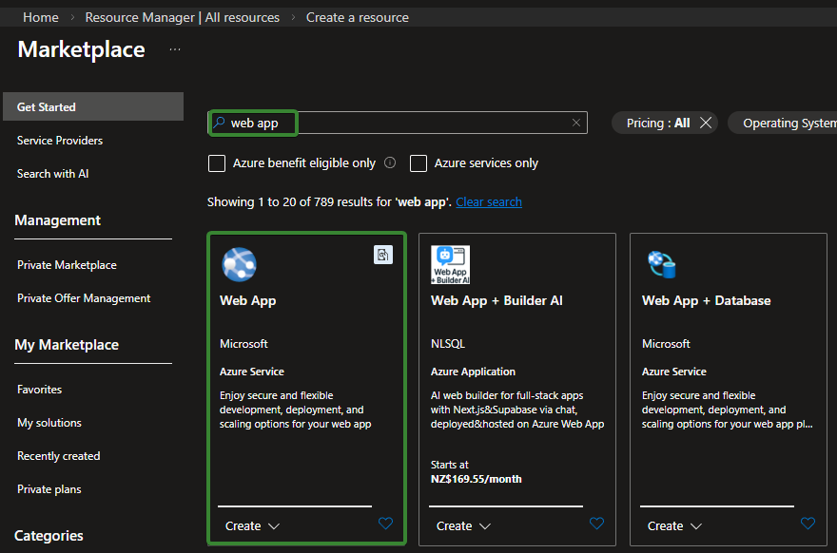
Task: Expand Create dropdown for Web App + Database
Action: [x=674, y=525]
